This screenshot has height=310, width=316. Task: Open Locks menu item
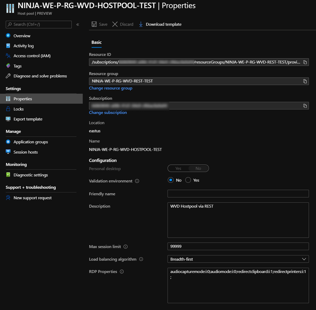19,109
